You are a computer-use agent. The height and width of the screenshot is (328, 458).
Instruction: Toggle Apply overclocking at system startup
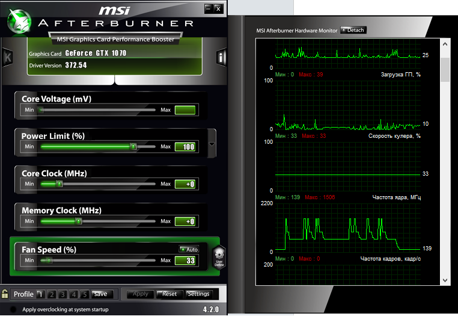13,309
